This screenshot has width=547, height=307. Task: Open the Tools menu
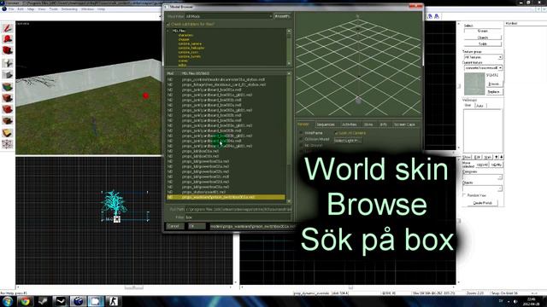click(x=53, y=9)
